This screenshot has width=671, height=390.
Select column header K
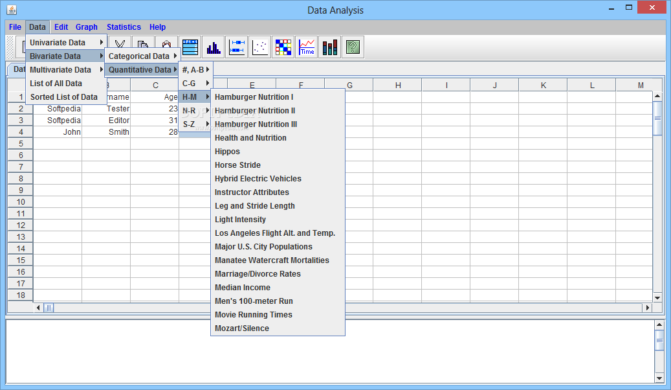(544, 86)
